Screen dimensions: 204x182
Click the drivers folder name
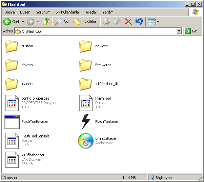(27, 65)
